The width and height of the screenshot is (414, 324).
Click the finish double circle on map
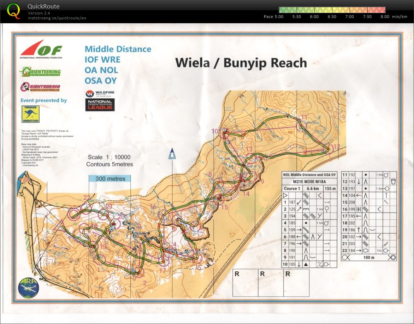pos(74,214)
